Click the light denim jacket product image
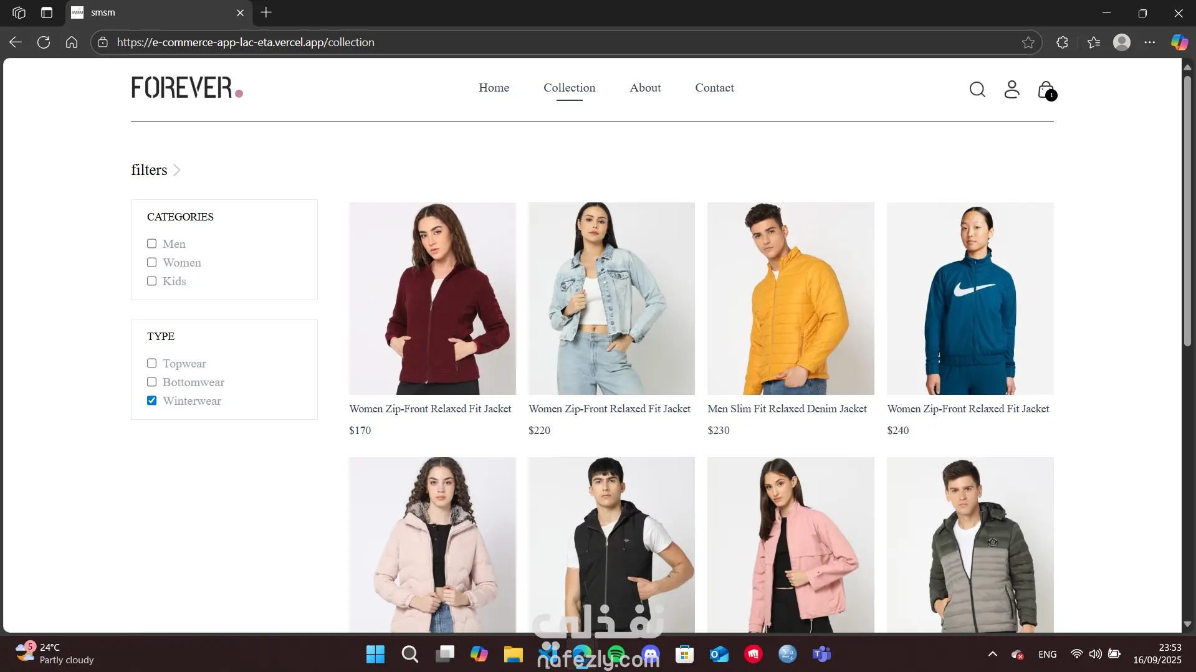 (x=611, y=298)
